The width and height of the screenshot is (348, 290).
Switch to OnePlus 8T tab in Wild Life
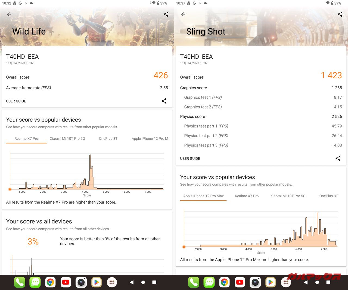coord(108,139)
